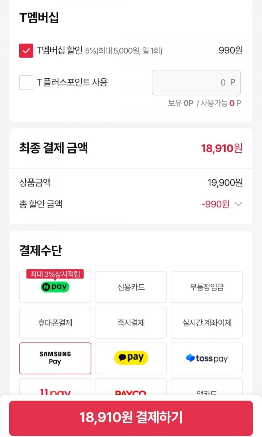Tap the 최대 3%상시적립 promo badge
Viewport: 262px width, 437px height.
point(55,274)
